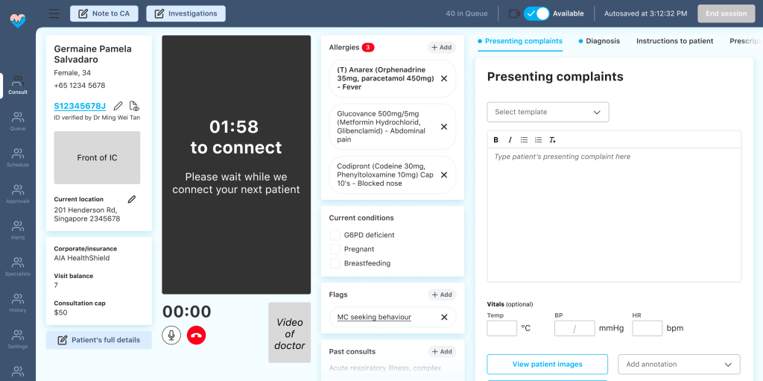Open the hamburger menu

[54, 13]
